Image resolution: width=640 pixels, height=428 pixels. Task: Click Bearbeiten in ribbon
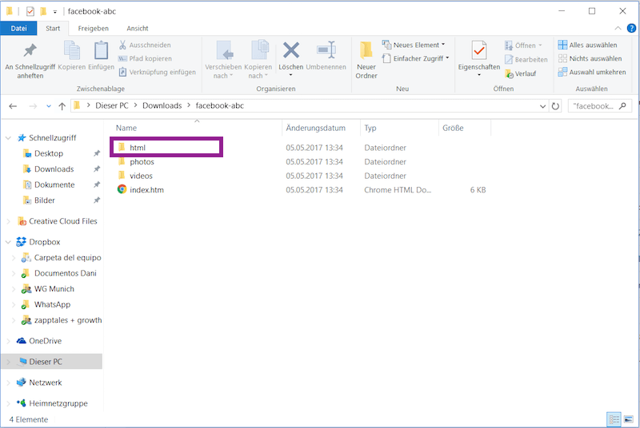tap(526, 59)
